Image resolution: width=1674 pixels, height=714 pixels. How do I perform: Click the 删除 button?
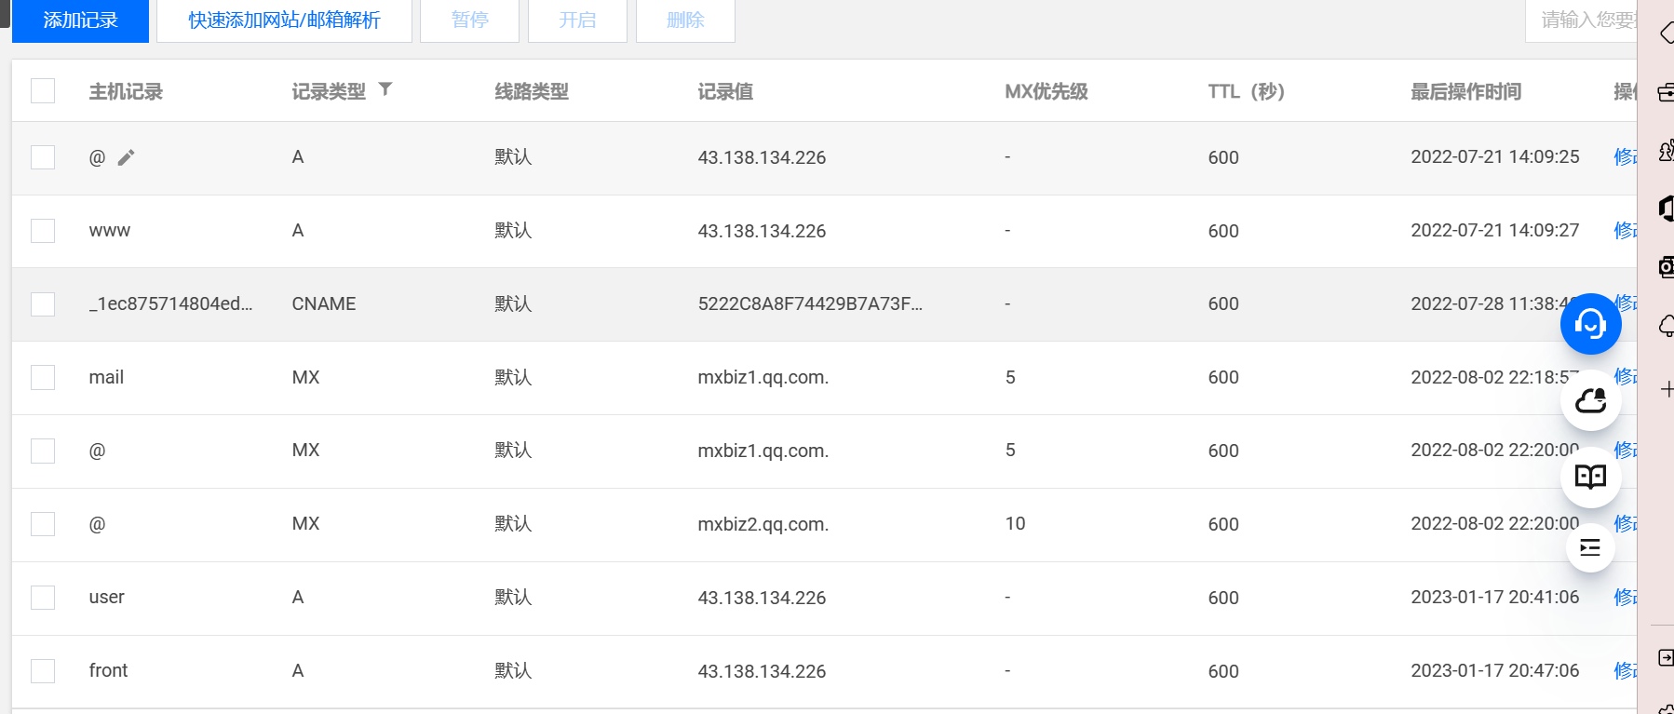coord(685,20)
